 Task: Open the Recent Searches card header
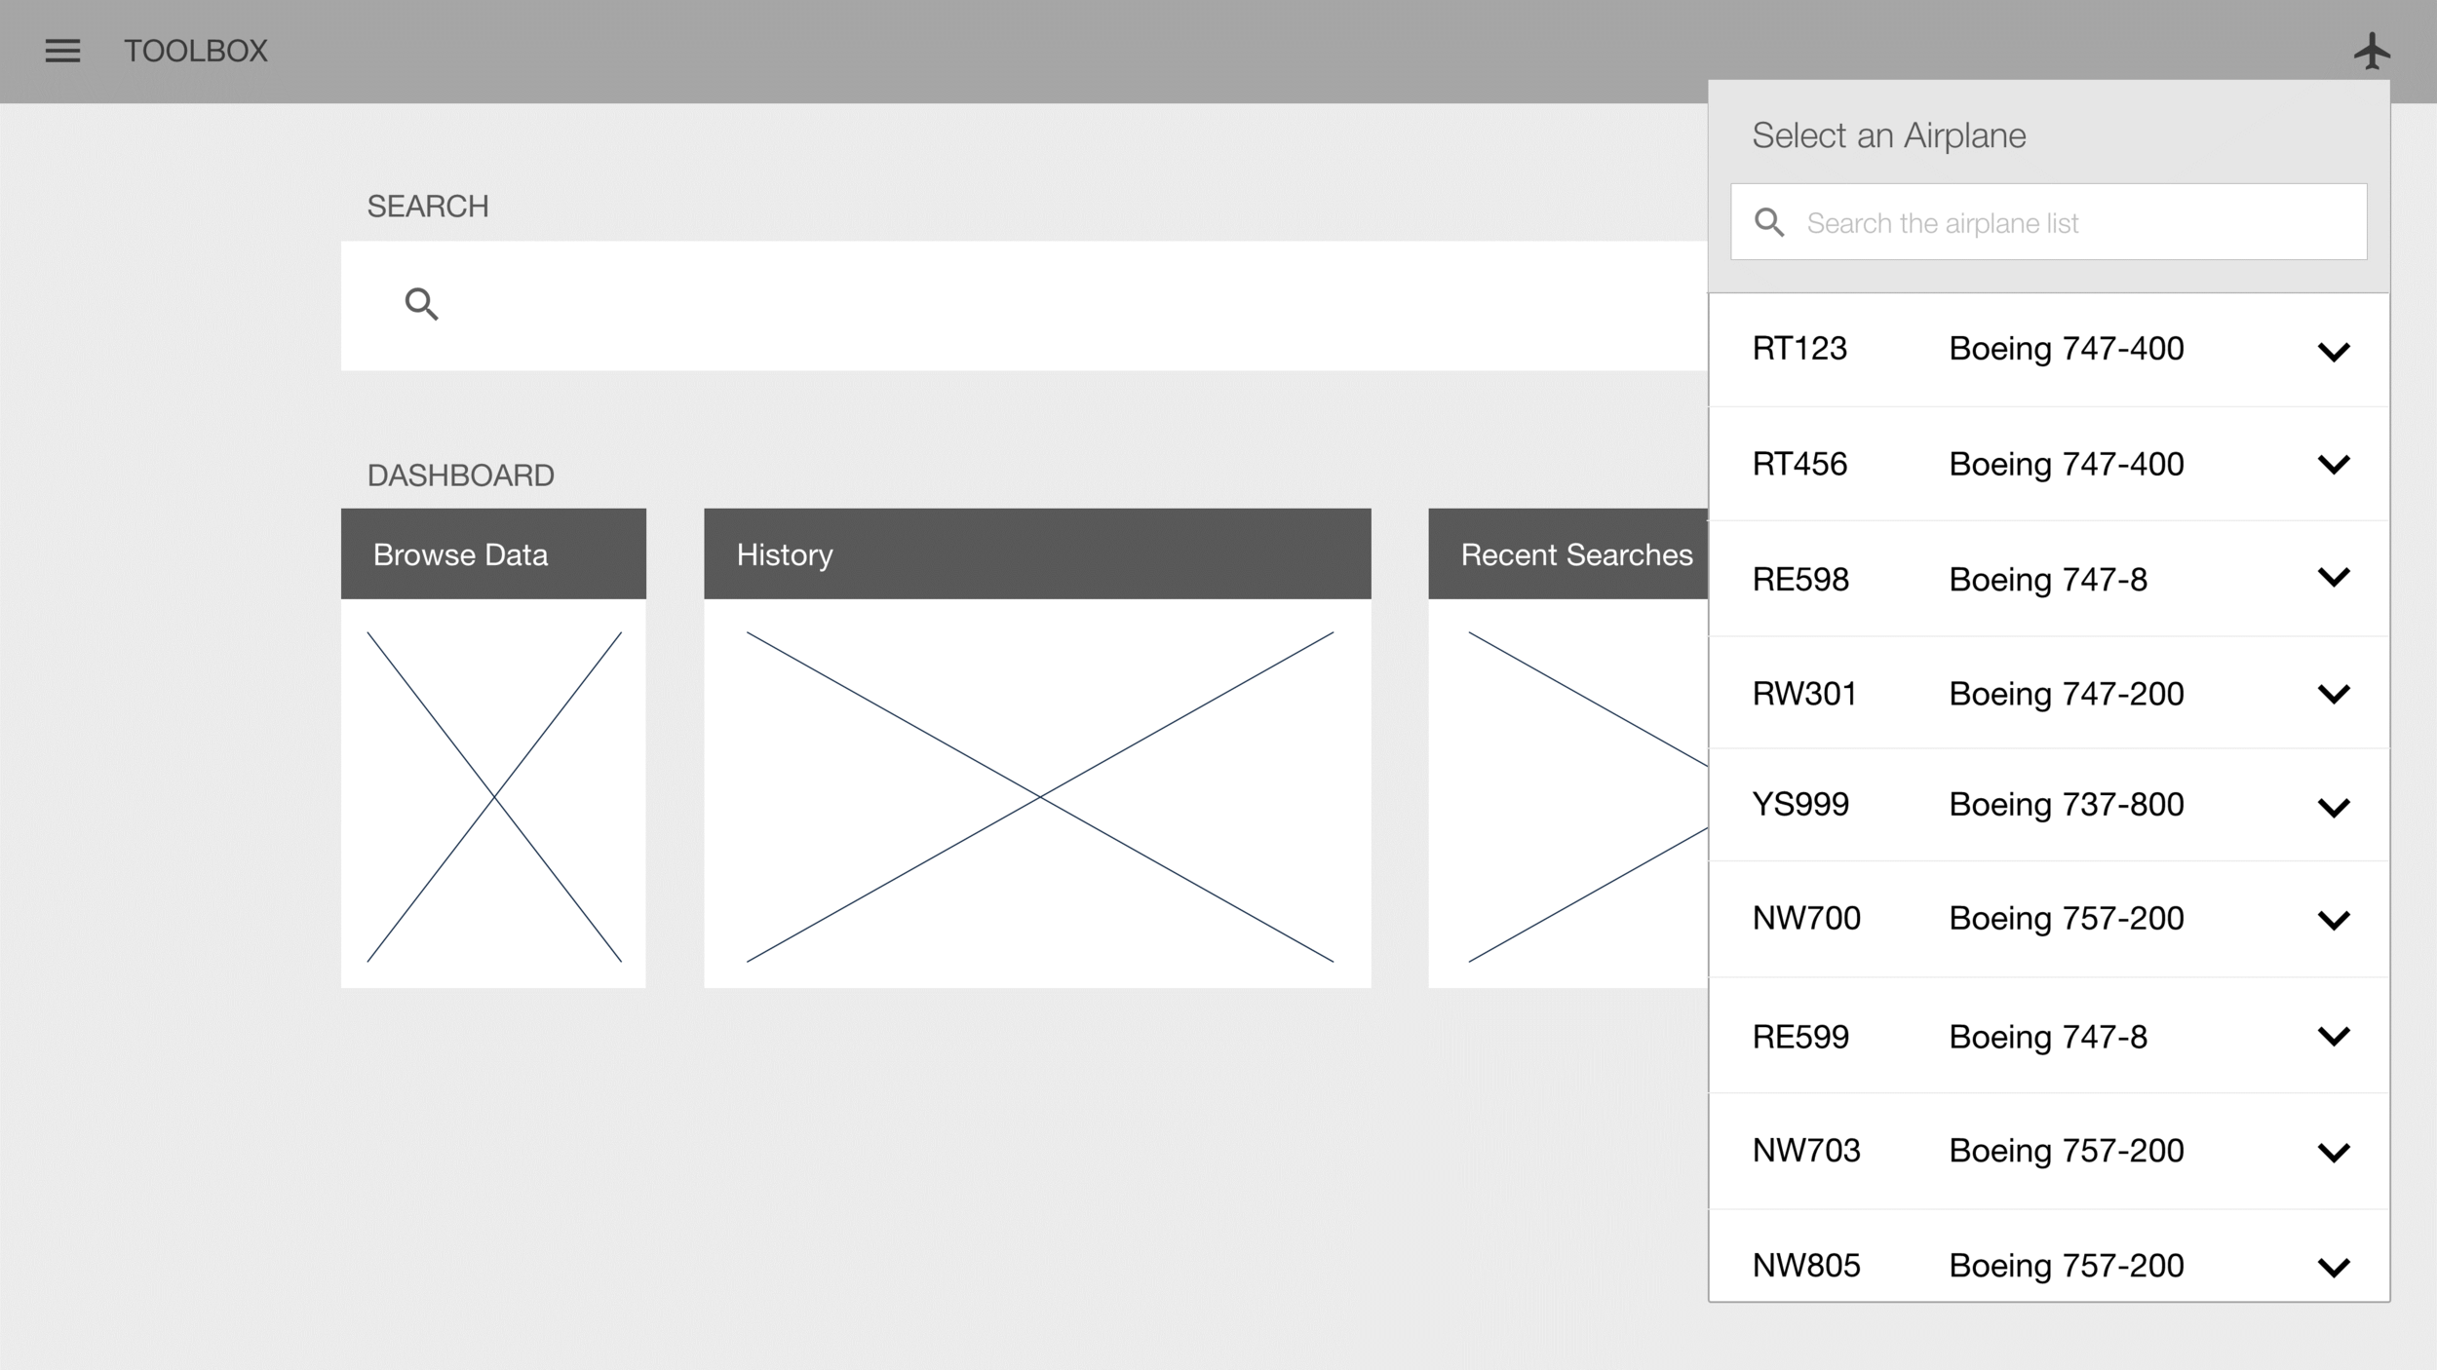point(1567,553)
